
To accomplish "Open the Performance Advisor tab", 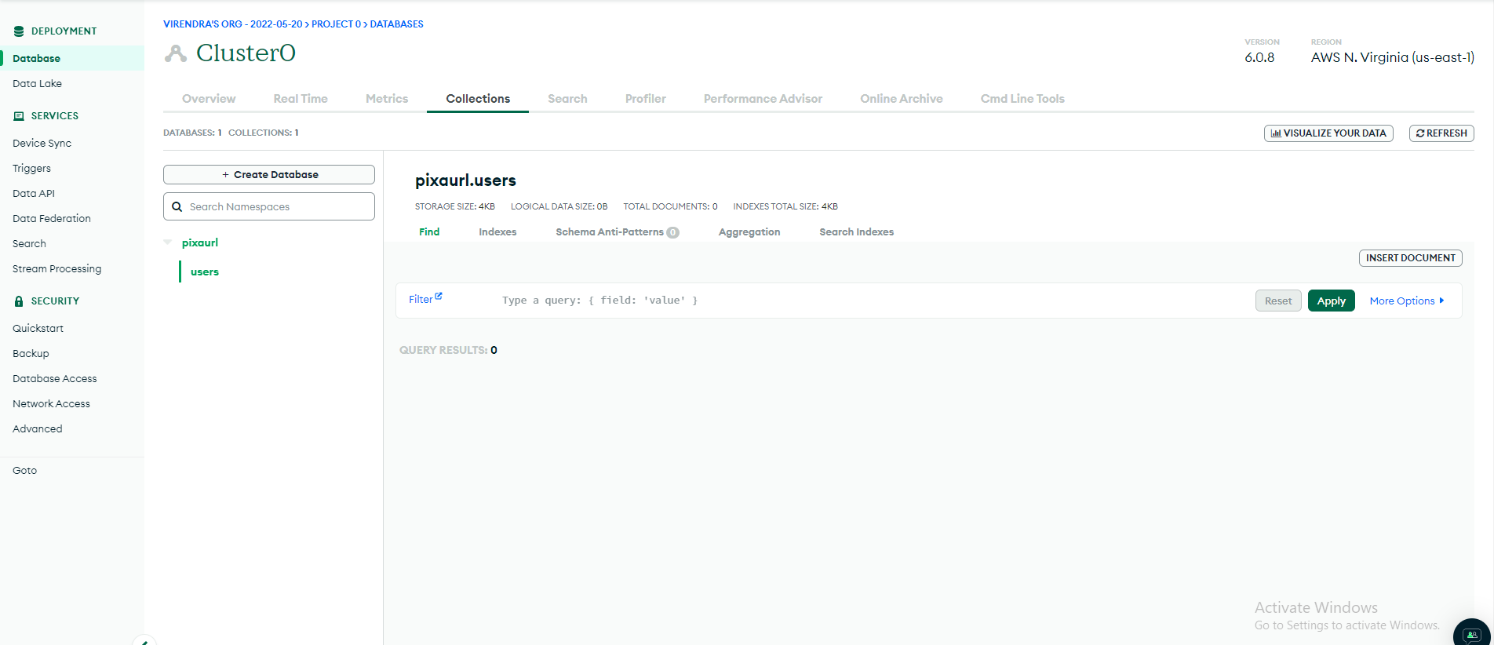I will pos(763,99).
